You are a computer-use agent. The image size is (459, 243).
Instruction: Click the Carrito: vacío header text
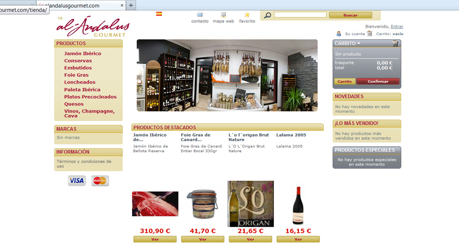point(390,34)
